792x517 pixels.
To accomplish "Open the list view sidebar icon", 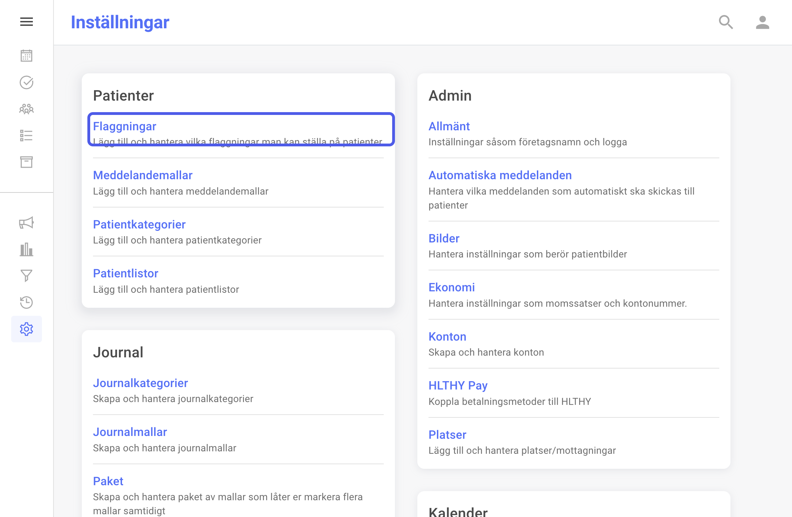I will tap(27, 136).
